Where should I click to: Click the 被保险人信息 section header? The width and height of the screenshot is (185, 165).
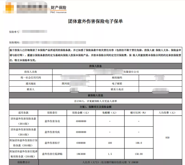click(x=96, y=95)
